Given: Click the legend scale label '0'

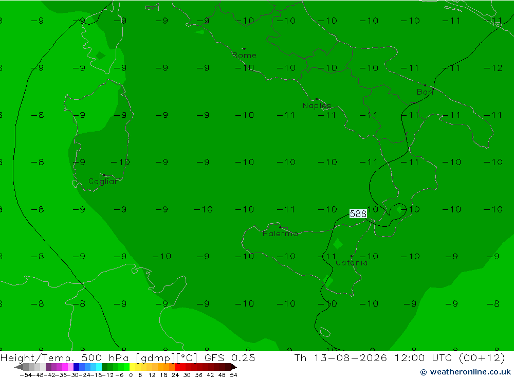Looking at the screenshot, I should [131, 375].
